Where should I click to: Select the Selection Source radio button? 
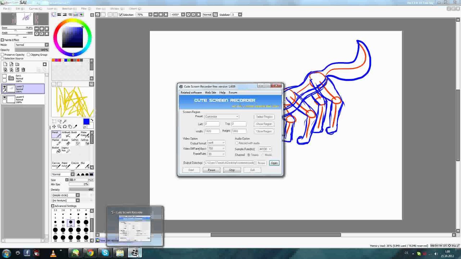2,58
